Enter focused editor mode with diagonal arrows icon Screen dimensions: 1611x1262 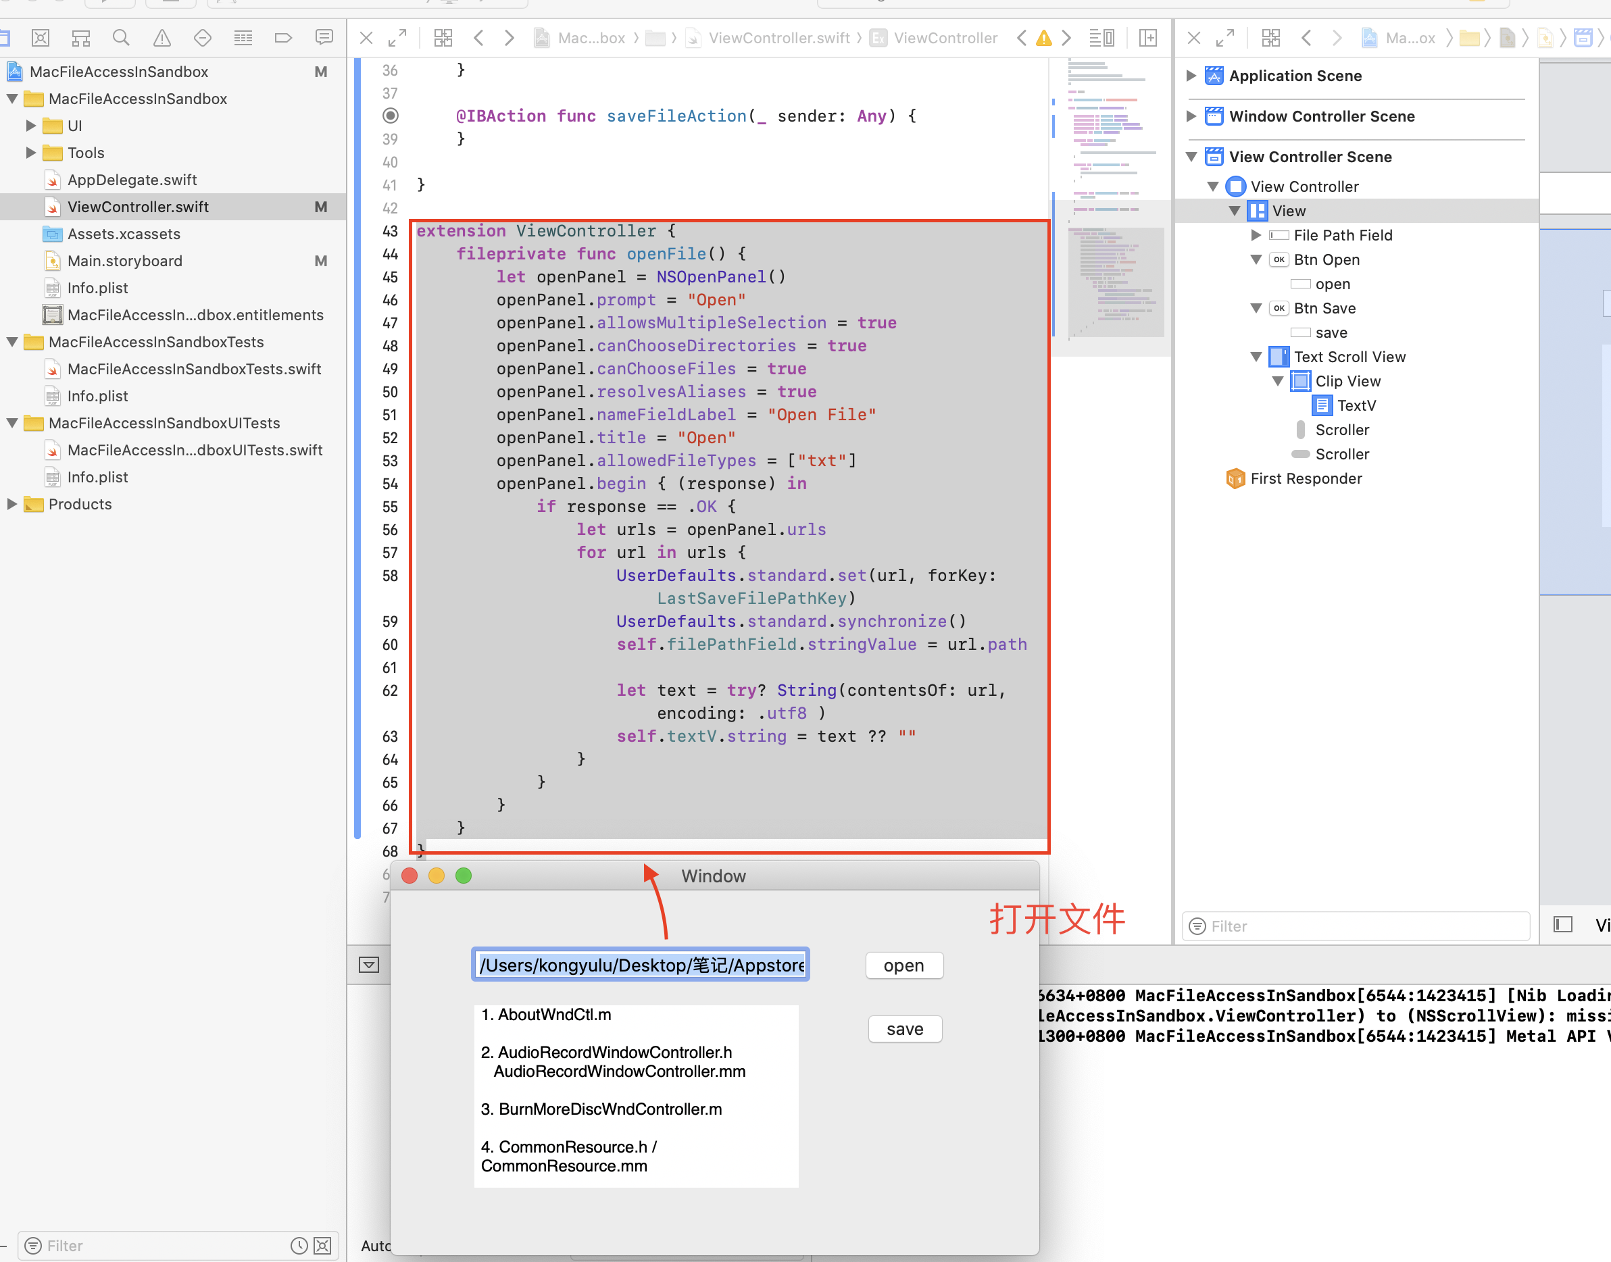[399, 37]
